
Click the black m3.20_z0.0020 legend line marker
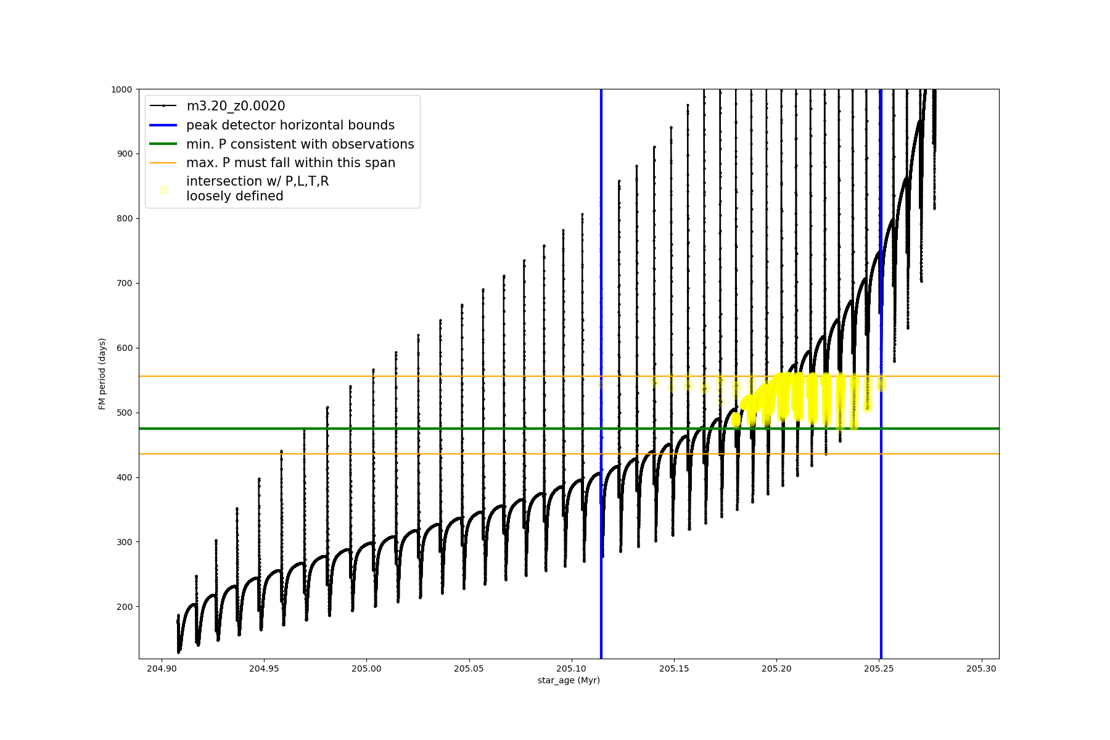click(x=163, y=106)
